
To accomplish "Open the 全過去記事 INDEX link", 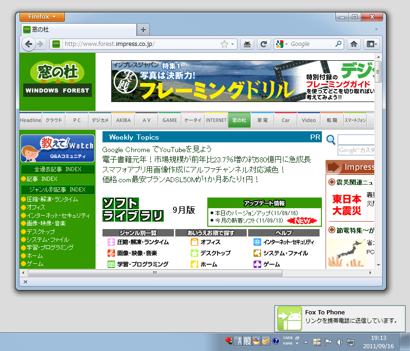I will pos(57,169).
